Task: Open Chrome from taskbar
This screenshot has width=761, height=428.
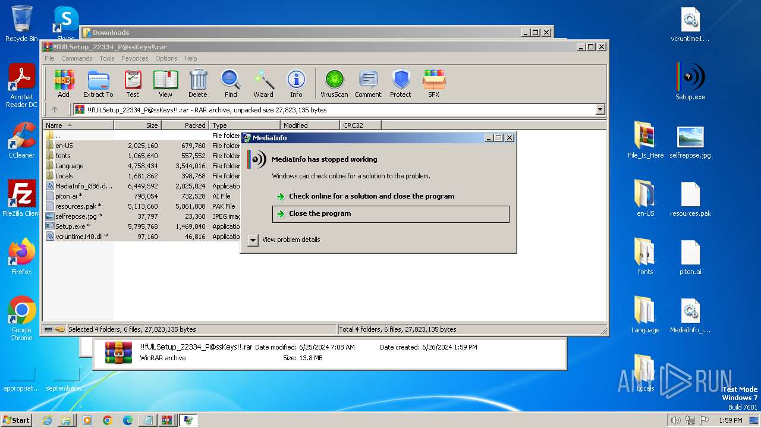Action: 107,420
